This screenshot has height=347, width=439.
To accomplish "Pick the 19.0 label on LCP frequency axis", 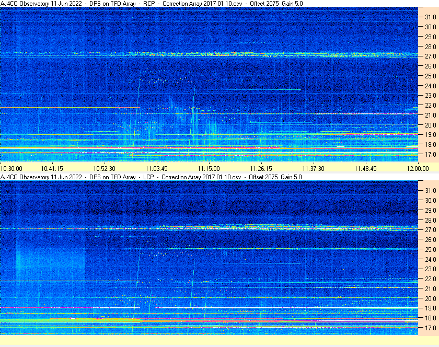I will pyautogui.click(x=431, y=308).
